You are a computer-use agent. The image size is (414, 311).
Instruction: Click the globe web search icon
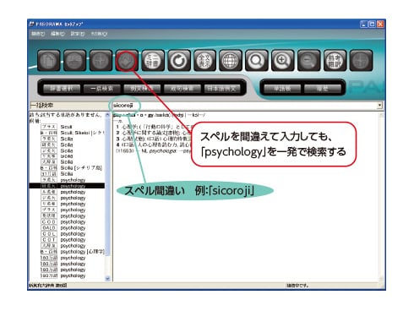click(x=231, y=60)
